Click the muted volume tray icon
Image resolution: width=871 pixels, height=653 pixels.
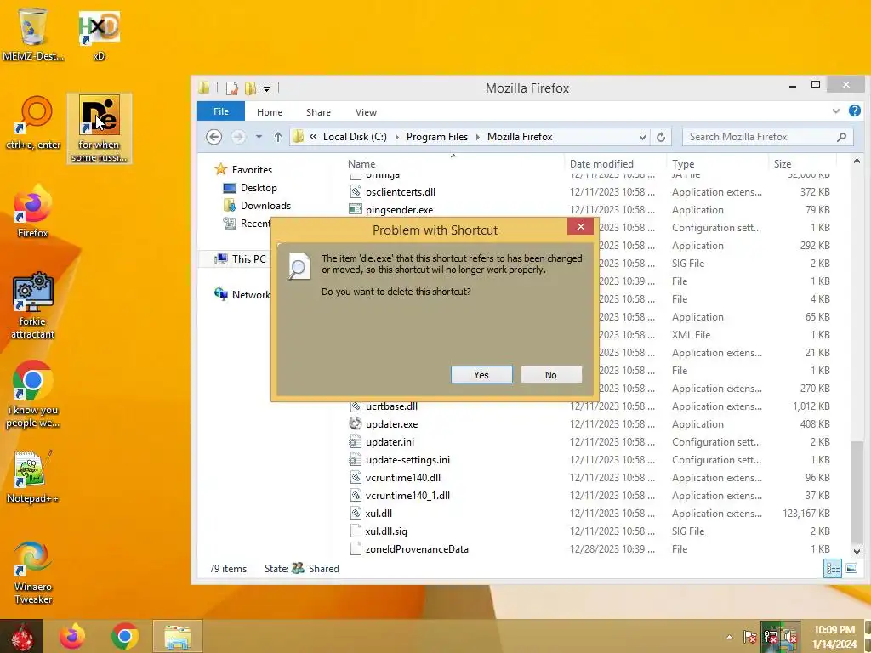(789, 637)
